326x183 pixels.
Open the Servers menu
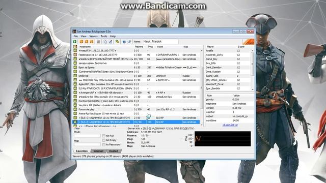coord(94,36)
